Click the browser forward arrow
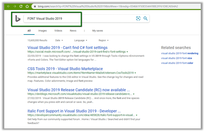The width and height of the screenshot is (205, 132). pos(14,6)
